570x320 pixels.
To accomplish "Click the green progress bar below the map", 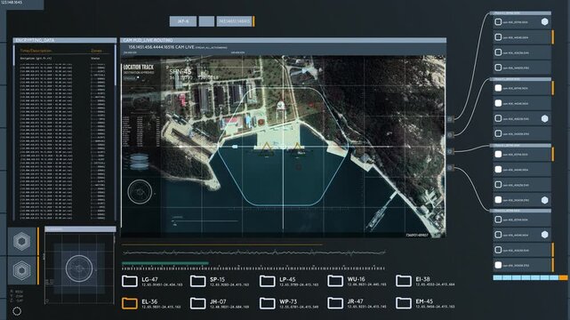I will click(165, 263).
